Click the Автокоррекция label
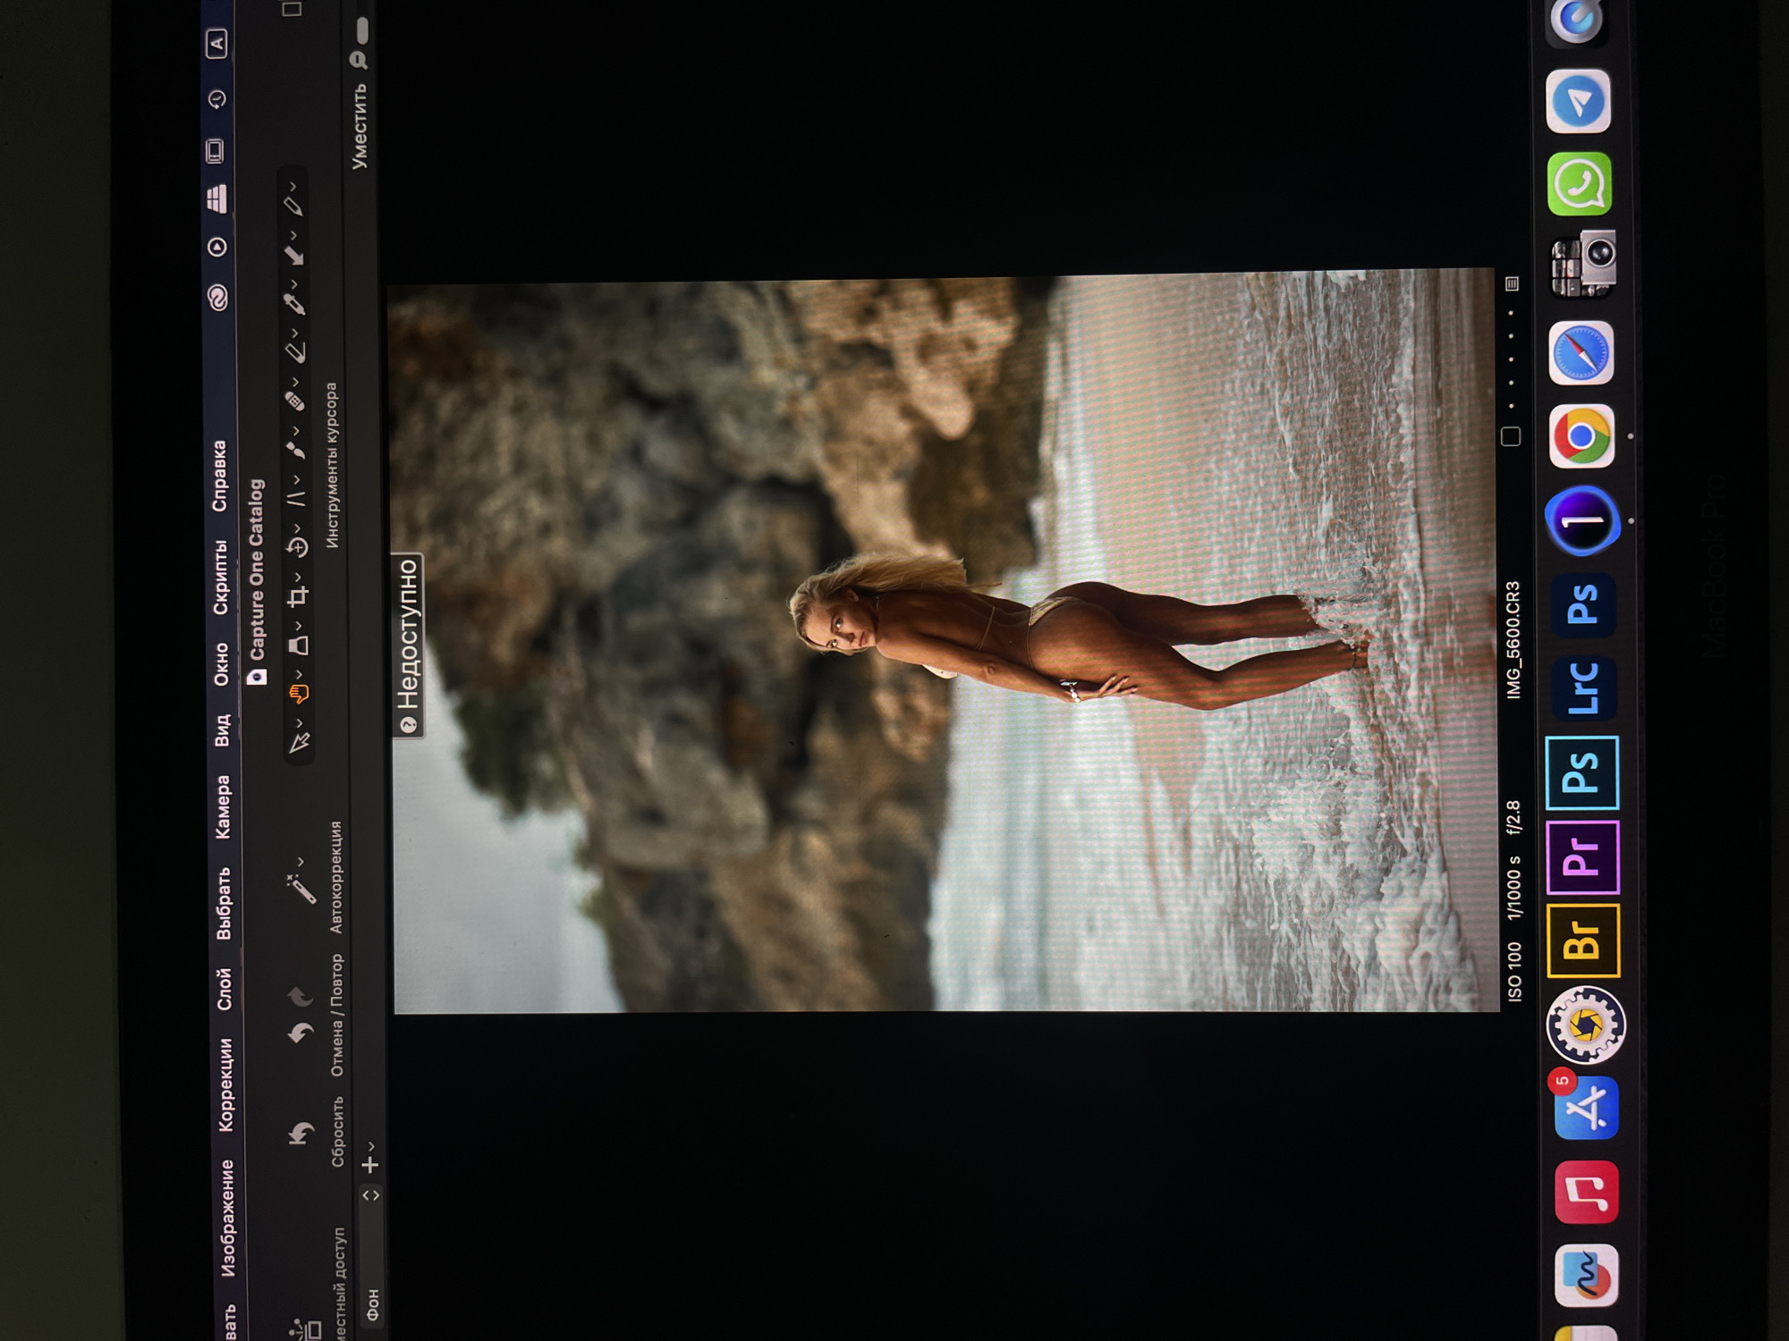The width and height of the screenshot is (1789, 1341). tap(335, 878)
